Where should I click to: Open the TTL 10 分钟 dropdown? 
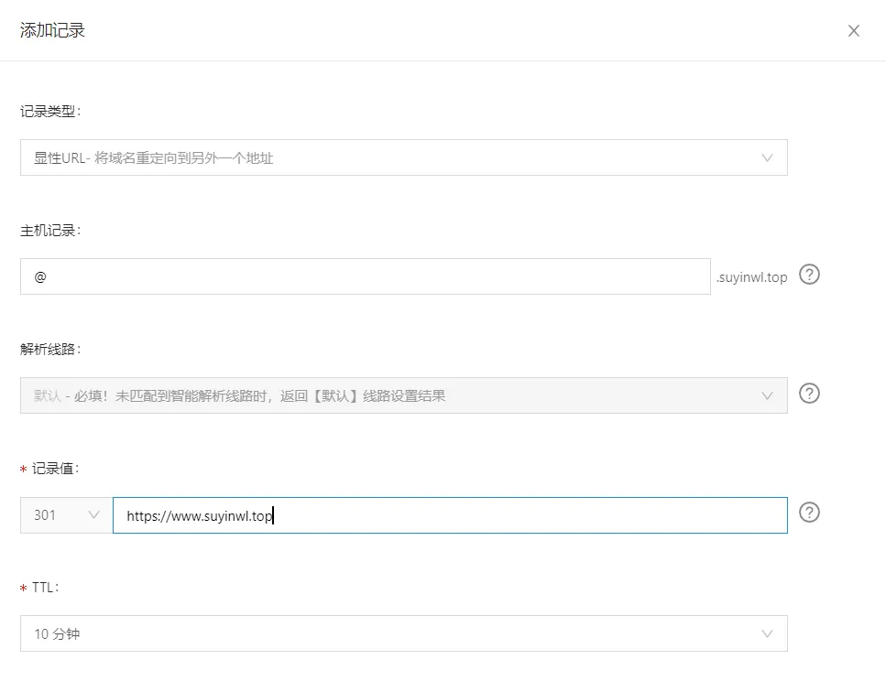pyautogui.click(x=403, y=633)
